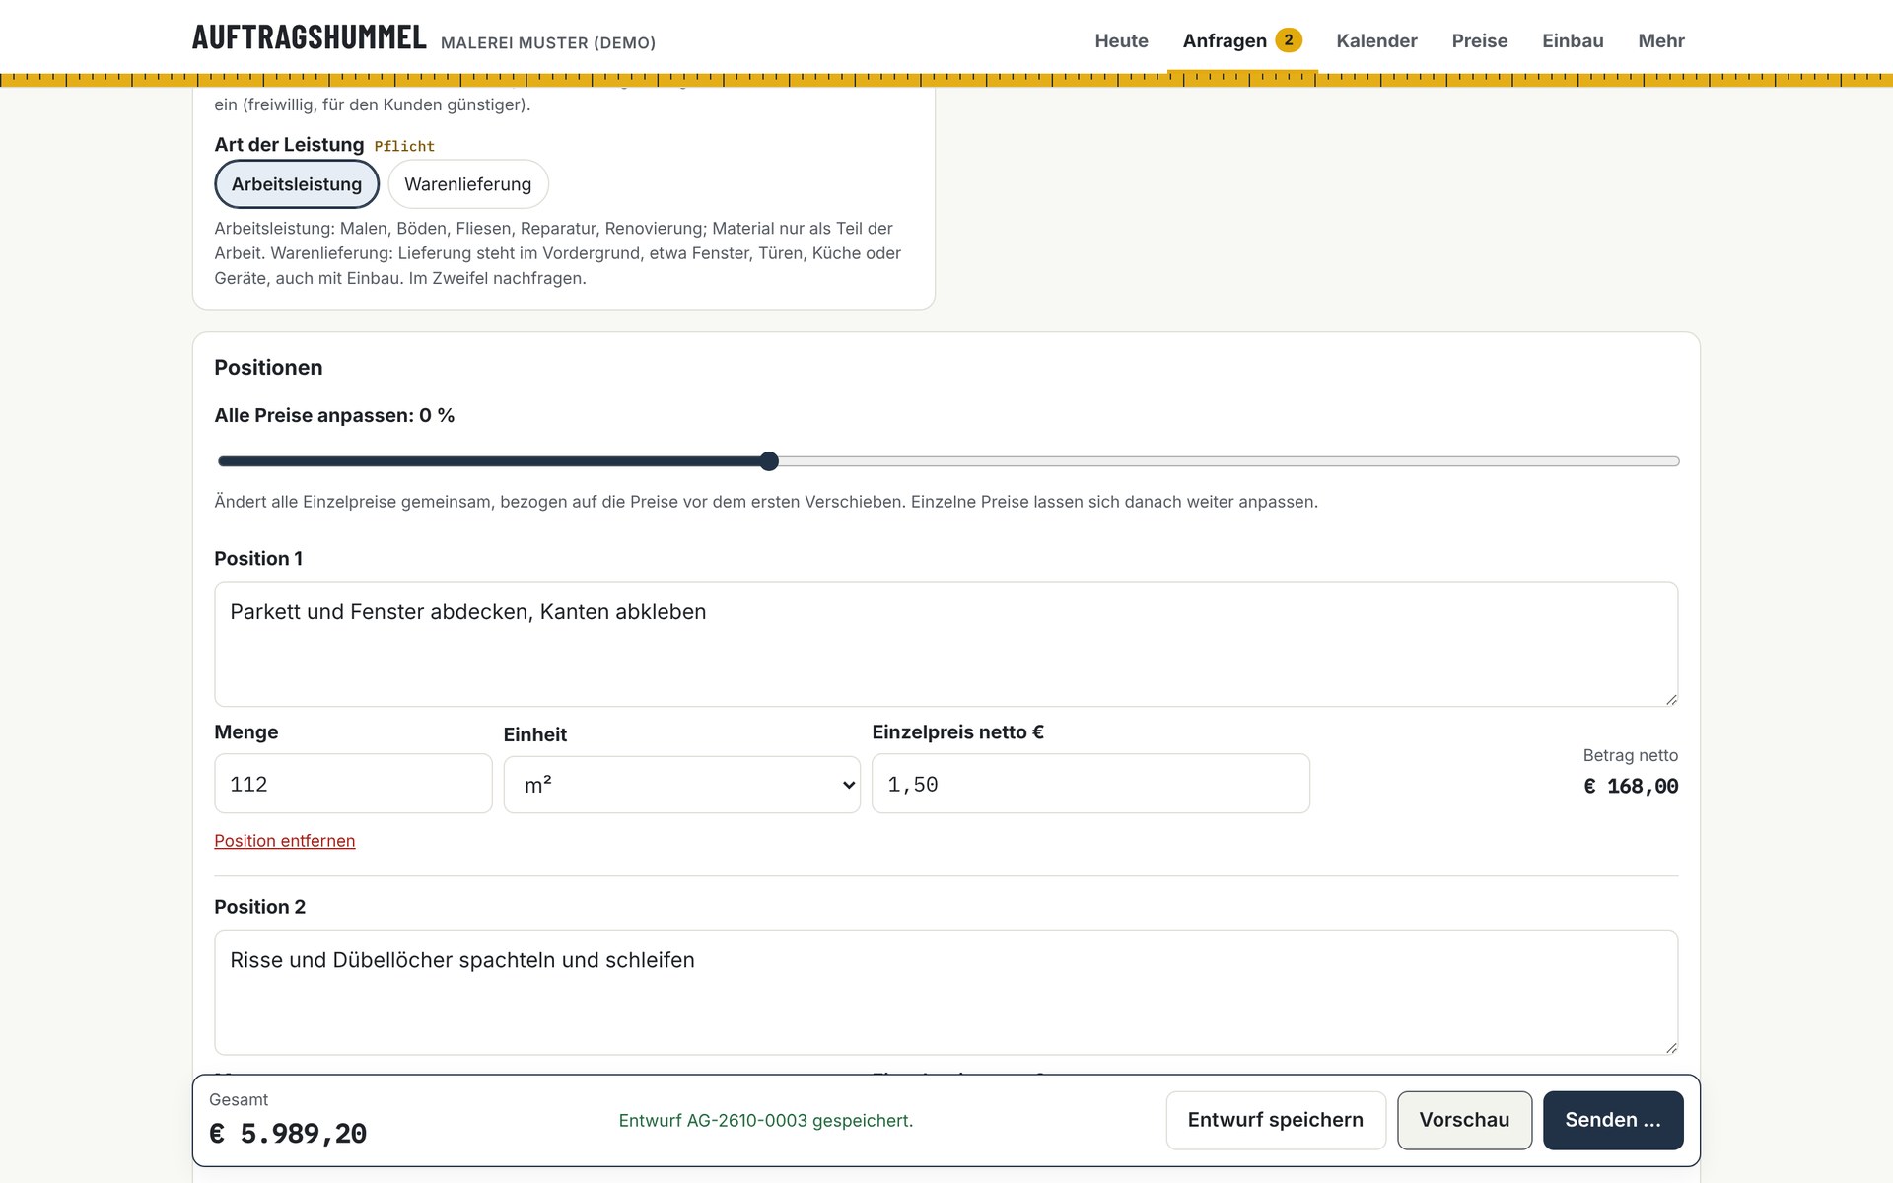The image size is (1893, 1183).
Task: Open the Anfragen tab
Action: point(1225,40)
